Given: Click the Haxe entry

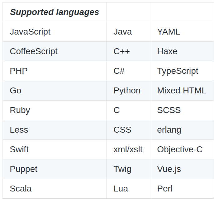Looking at the screenshot, I should pos(167,51).
